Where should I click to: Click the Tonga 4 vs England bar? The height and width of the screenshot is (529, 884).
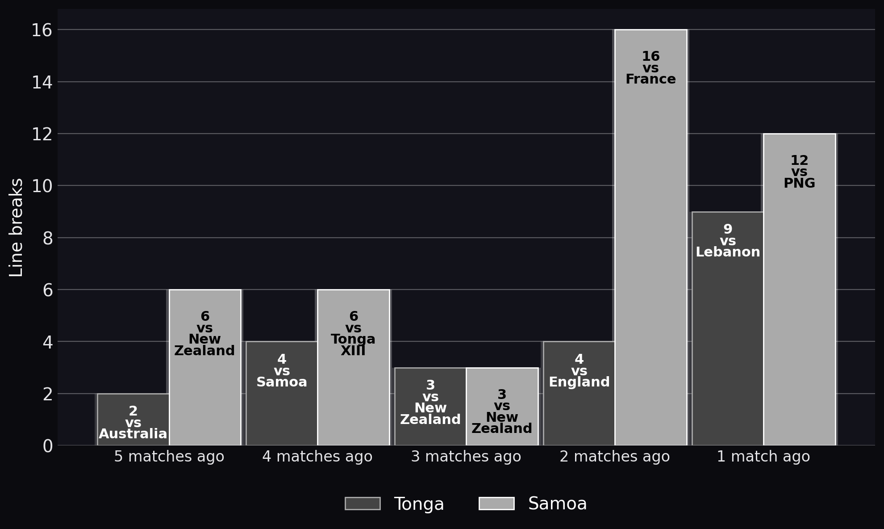click(x=579, y=394)
